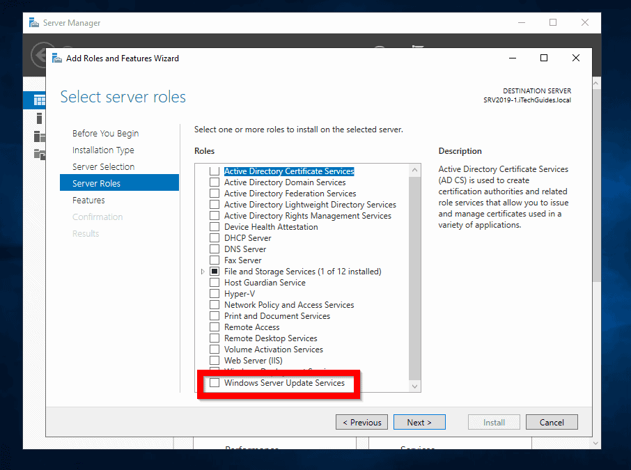This screenshot has height=470, width=631.
Task: Open the All Servers icon in the sidebar
Action: (38, 136)
